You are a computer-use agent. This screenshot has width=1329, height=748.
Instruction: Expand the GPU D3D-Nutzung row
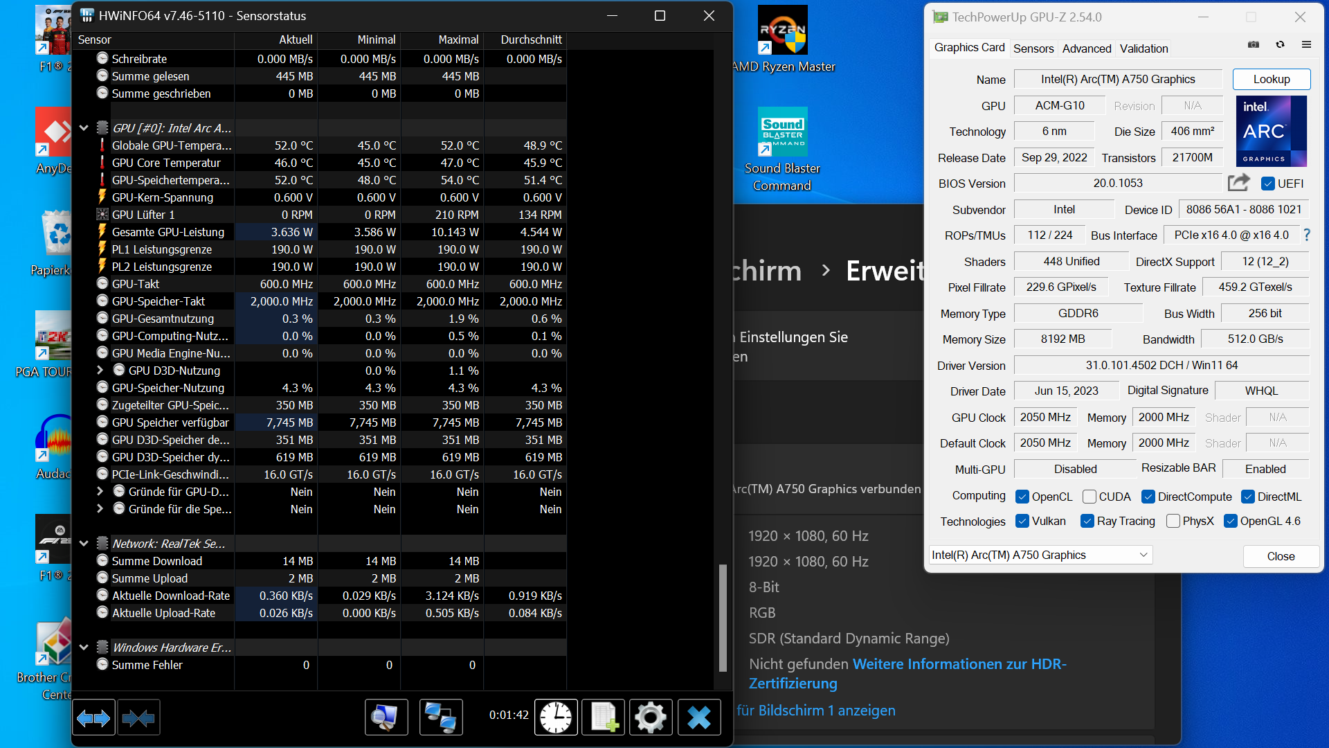pos(100,371)
